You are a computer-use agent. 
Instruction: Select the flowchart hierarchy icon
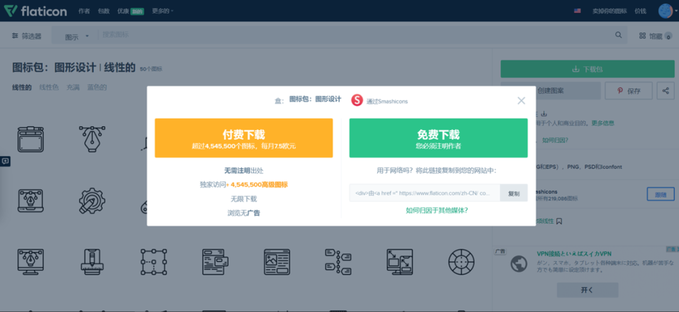(x=338, y=262)
